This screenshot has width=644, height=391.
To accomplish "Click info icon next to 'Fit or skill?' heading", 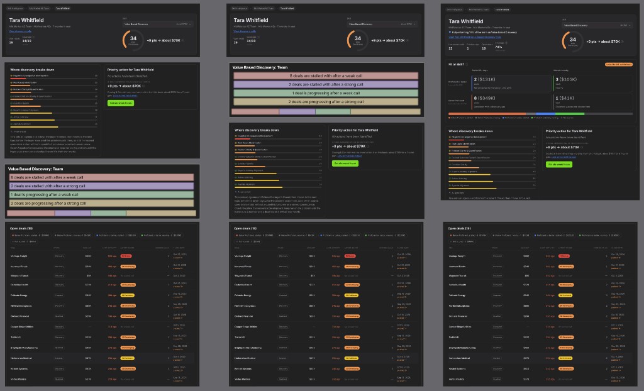I will (467, 65).
